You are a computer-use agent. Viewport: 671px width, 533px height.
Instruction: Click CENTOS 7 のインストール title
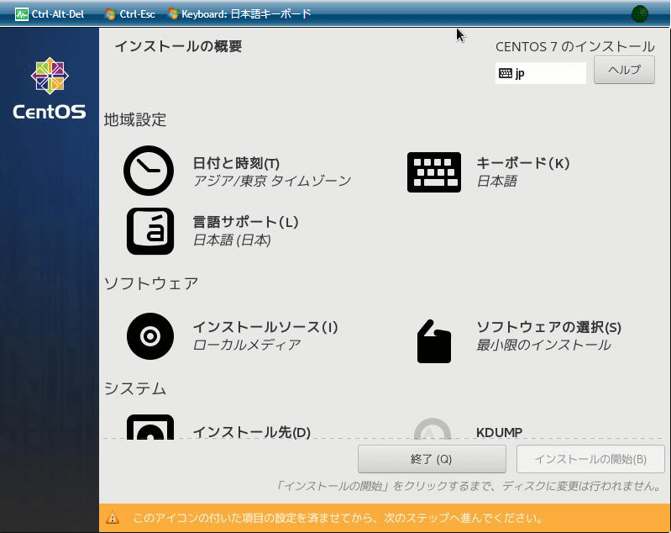pyautogui.click(x=575, y=47)
